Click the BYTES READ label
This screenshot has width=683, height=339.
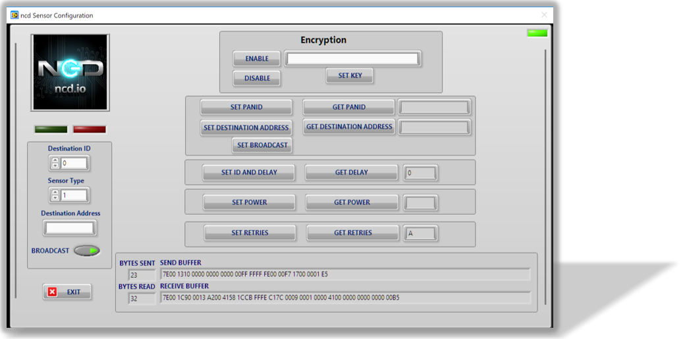coord(137,287)
